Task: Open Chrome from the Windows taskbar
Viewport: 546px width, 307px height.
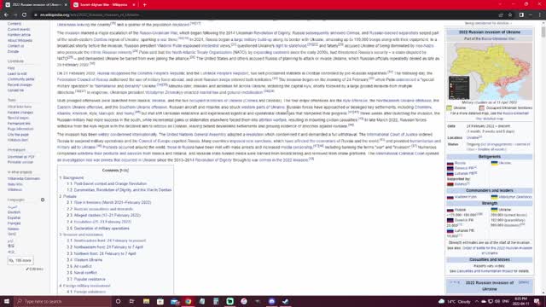Action: 188,301
